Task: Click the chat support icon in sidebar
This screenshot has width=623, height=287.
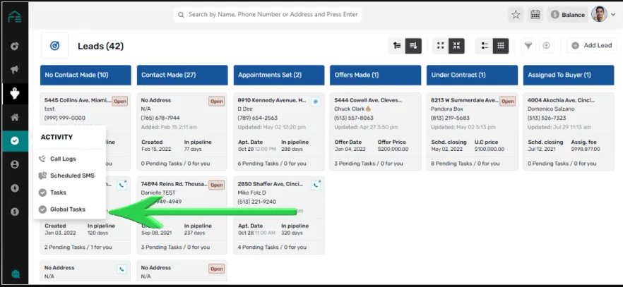Action: (x=14, y=274)
